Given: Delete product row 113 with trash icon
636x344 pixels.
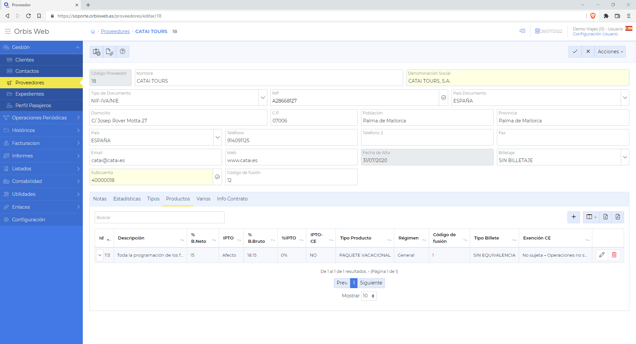Looking at the screenshot, I should pyautogui.click(x=614, y=255).
